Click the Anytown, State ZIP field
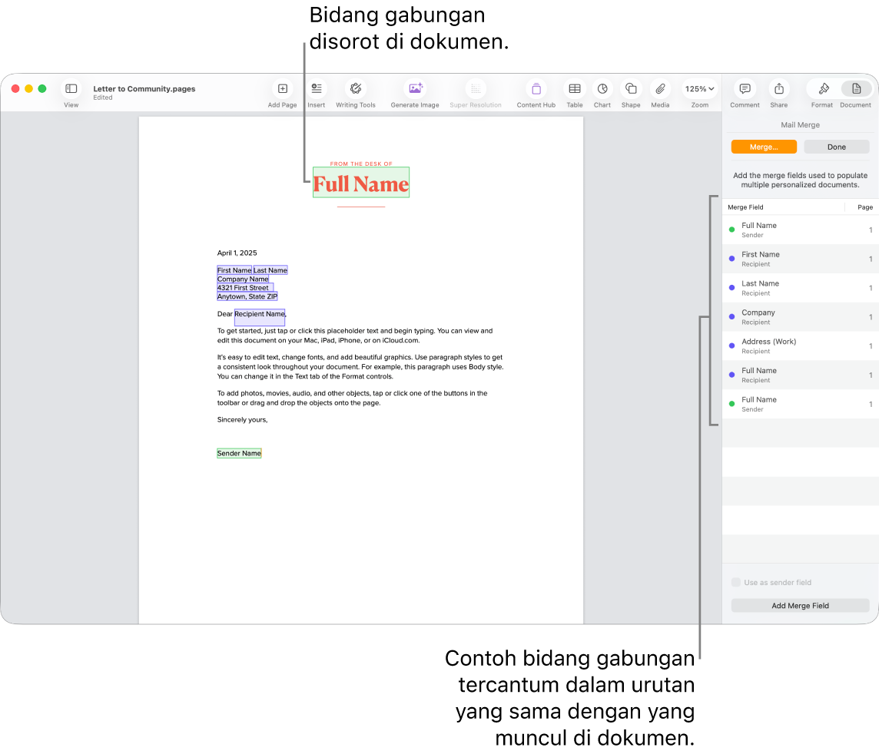The width and height of the screenshot is (879, 754). pos(247,296)
